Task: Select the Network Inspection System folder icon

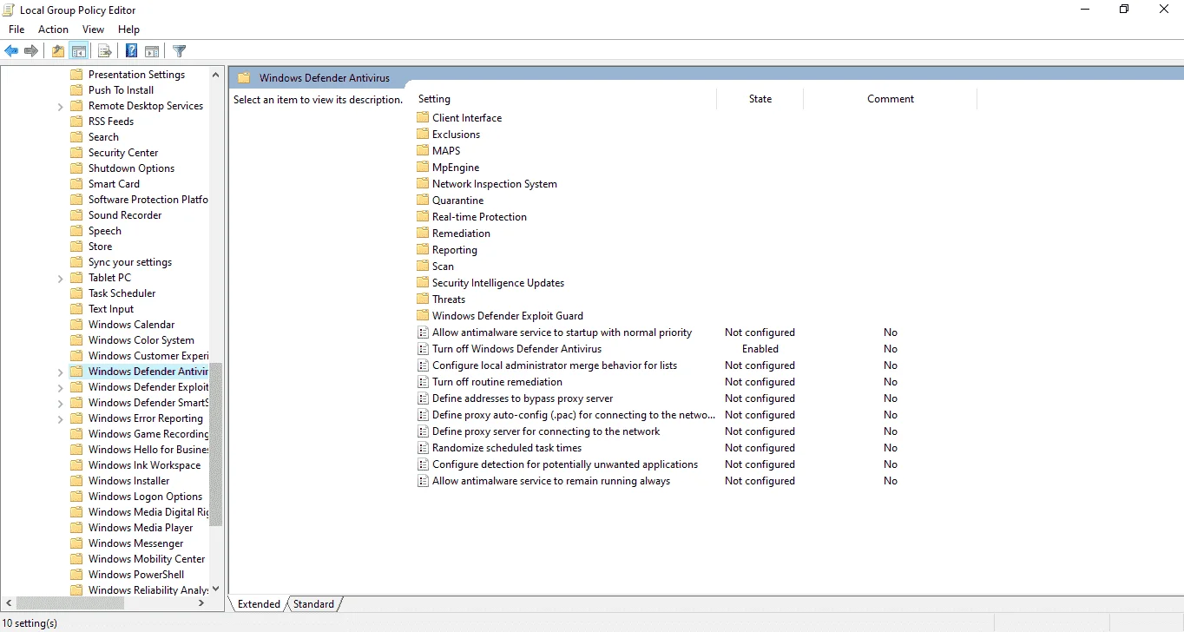Action: 423,184
